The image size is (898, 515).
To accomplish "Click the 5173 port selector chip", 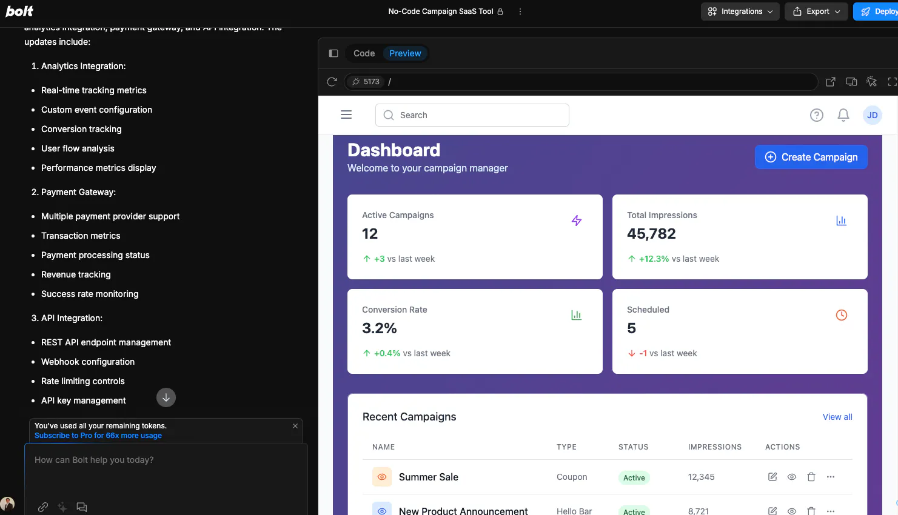I will click(x=366, y=82).
